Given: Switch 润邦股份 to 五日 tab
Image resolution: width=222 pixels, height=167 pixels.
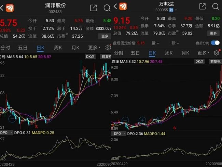Looking at the screenshot, I should pos(23,48).
